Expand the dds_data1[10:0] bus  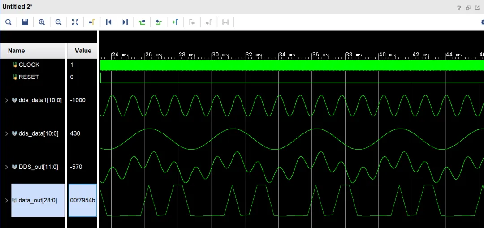pos(7,100)
